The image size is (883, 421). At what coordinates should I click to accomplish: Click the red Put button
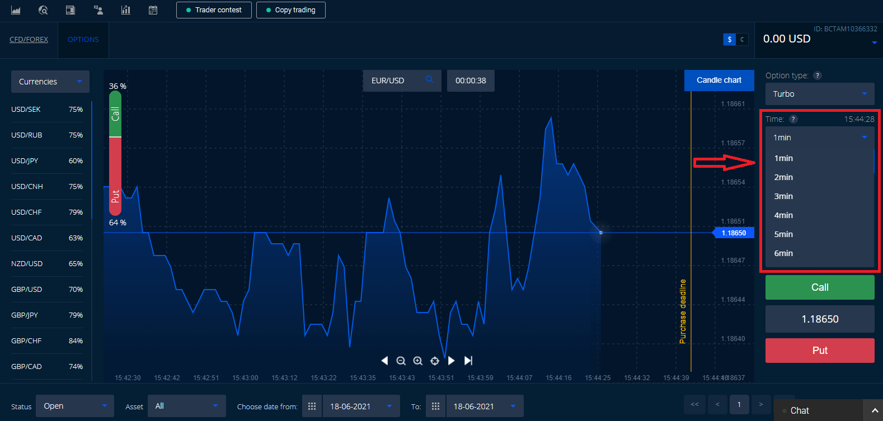(820, 351)
